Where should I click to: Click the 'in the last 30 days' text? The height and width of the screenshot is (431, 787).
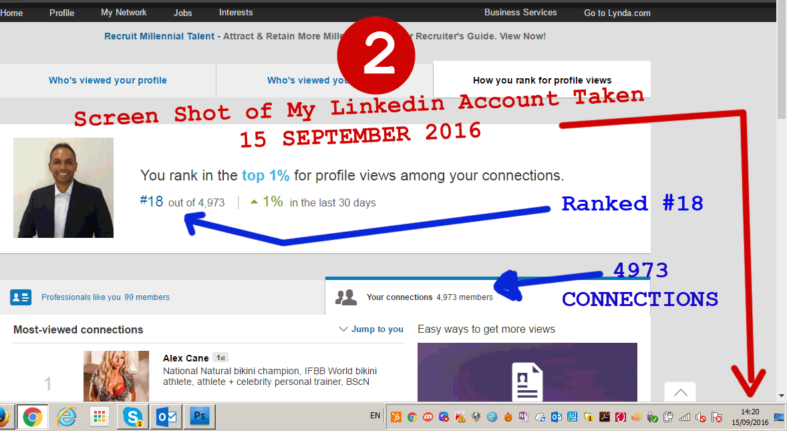click(333, 202)
